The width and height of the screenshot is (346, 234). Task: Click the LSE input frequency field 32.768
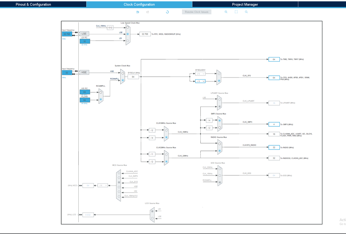coord(67,34)
